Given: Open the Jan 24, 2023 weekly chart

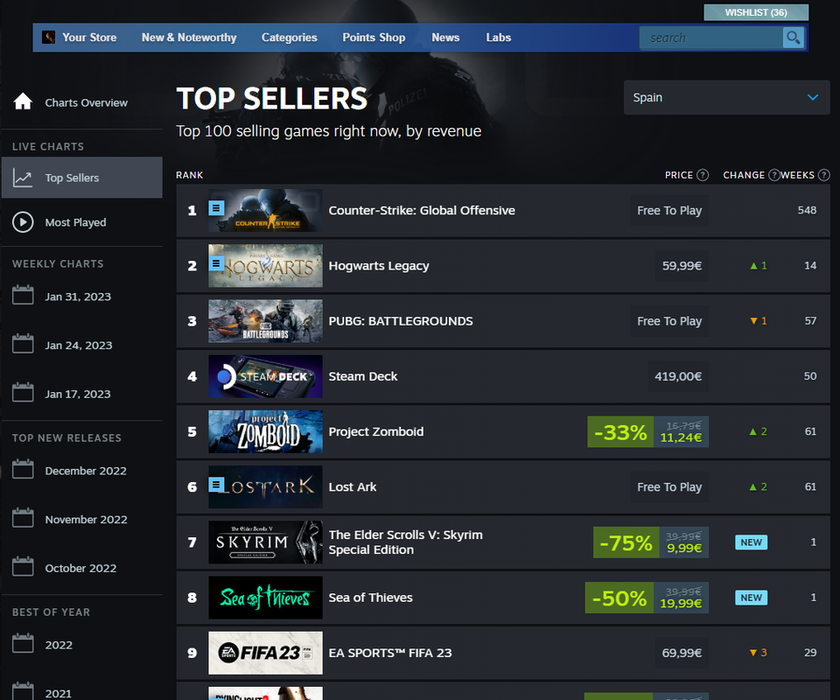Looking at the screenshot, I should [x=79, y=346].
